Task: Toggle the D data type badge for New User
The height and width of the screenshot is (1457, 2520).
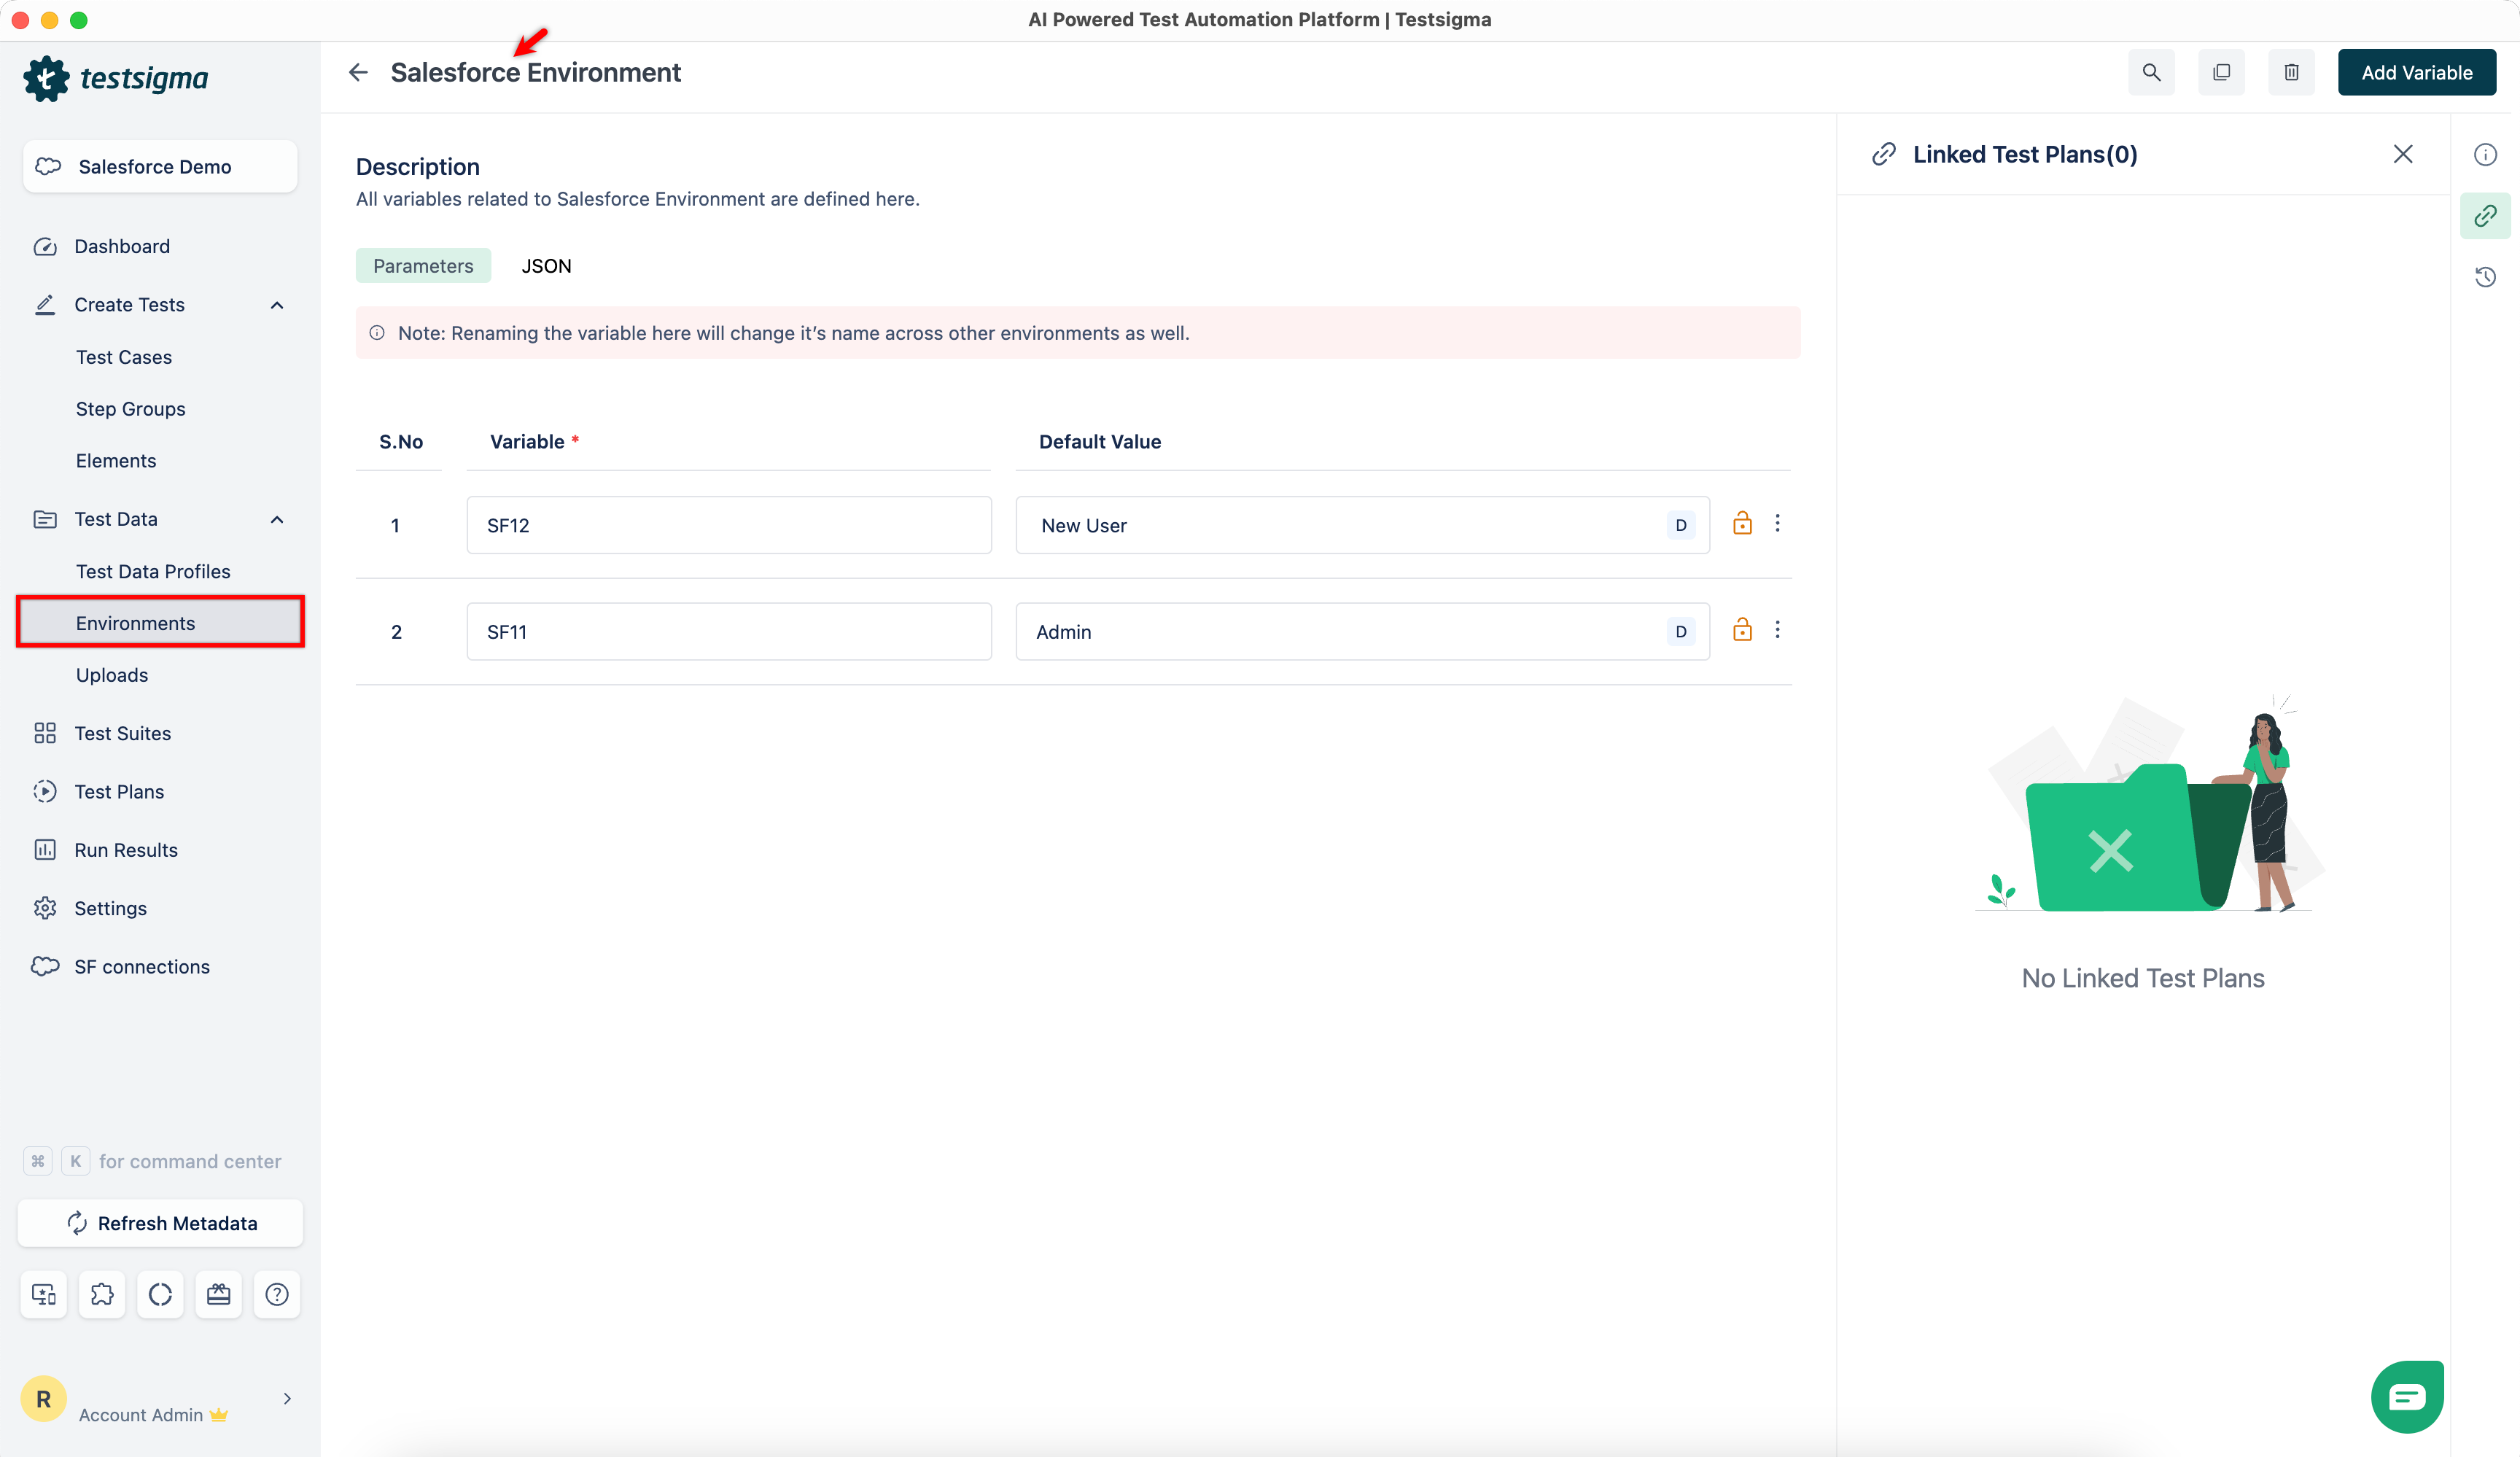Action: (1681, 525)
